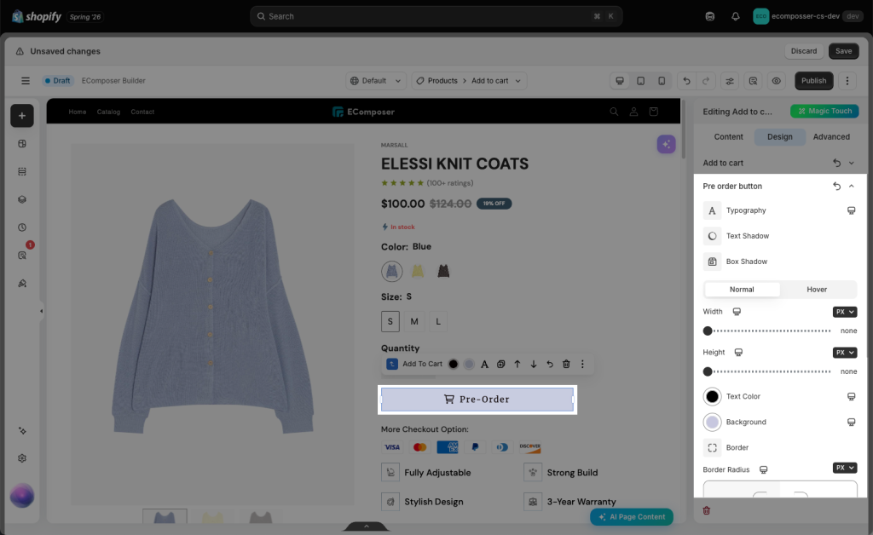The width and height of the screenshot is (873, 535).
Task: Switch to mobile device preview
Action: click(662, 81)
